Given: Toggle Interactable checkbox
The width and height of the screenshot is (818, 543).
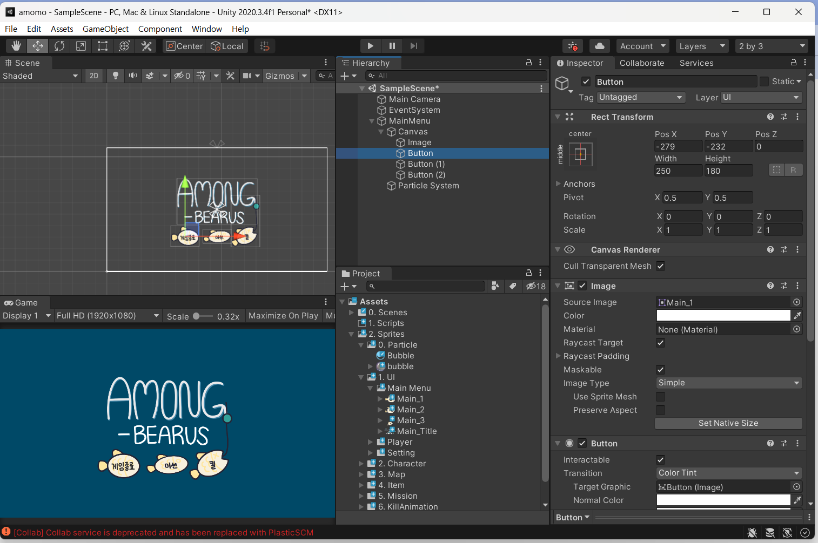Looking at the screenshot, I should [661, 460].
